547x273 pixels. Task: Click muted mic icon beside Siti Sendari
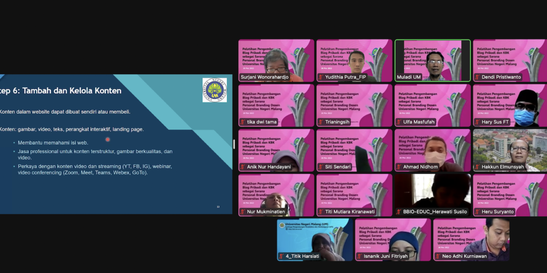tap(321, 167)
